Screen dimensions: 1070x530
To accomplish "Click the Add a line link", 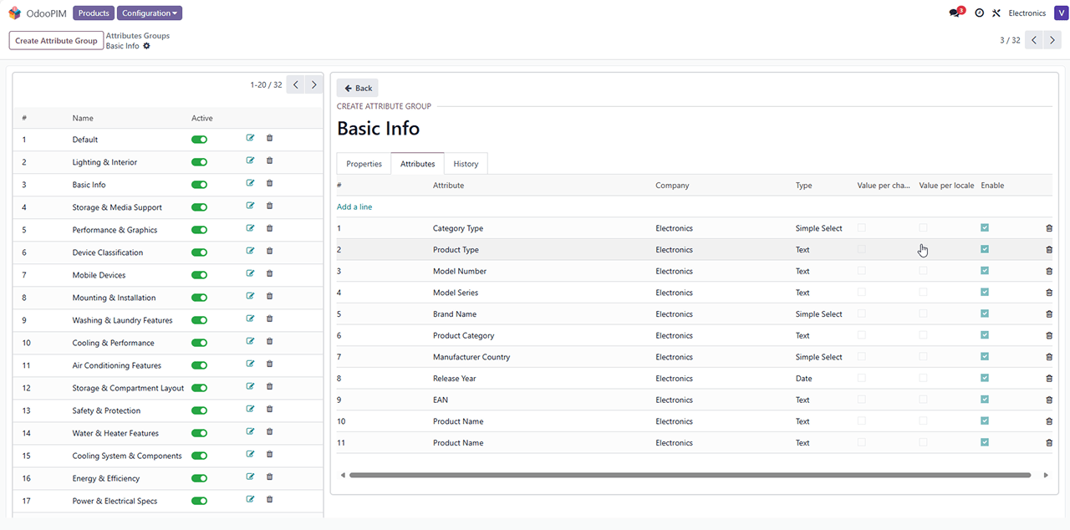I will point(354,206).
